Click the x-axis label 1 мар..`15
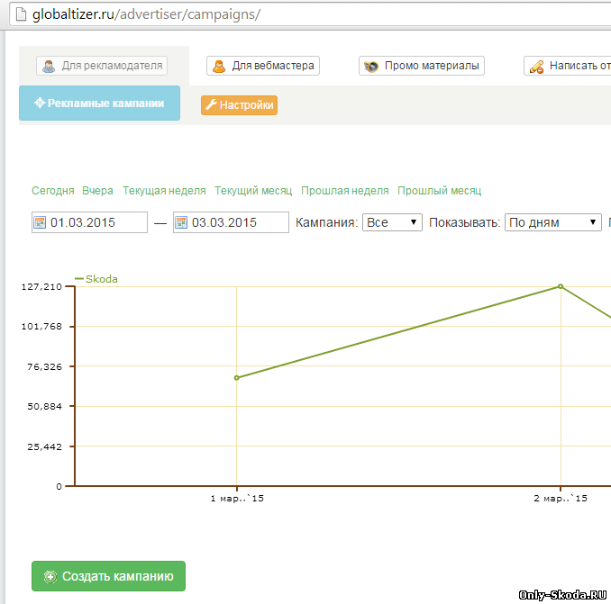The height and width of the screenshot is (604, 611). (x=237, y=499)
